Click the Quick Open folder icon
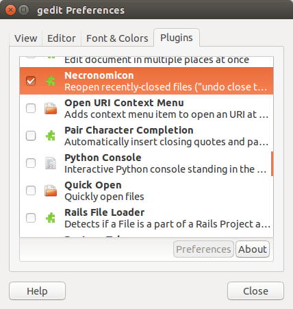The height and width of the screenshot is (309, 293). point(51,190)
